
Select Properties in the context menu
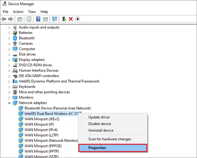tap(113, 148)
